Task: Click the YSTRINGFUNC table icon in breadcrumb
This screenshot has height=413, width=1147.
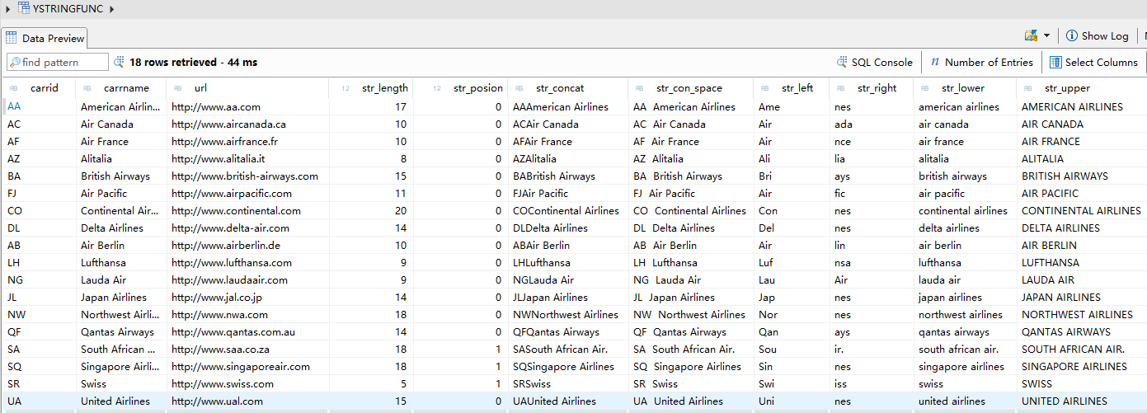Action: (x=23, y=8)
